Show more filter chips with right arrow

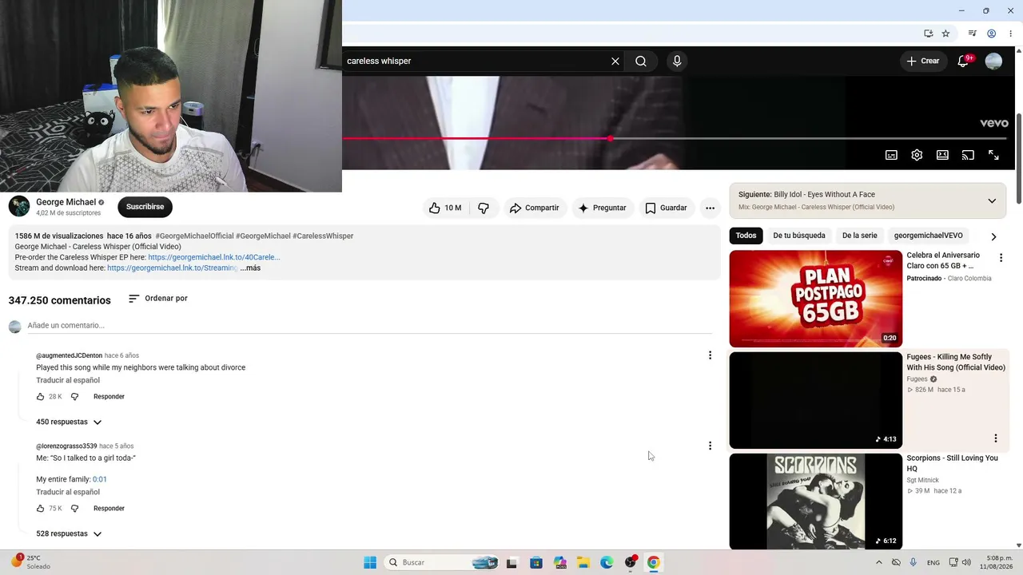(993, 236)
